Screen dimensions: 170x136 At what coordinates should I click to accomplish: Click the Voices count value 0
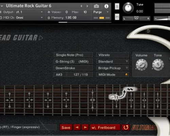67,12
